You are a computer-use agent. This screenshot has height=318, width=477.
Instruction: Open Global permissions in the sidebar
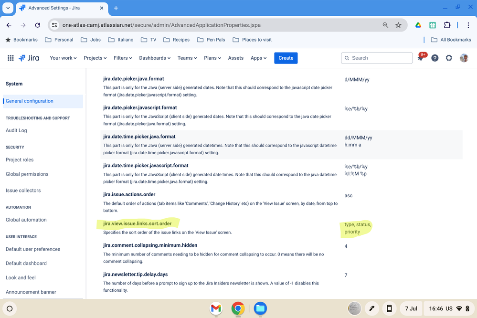pos(27,174)
